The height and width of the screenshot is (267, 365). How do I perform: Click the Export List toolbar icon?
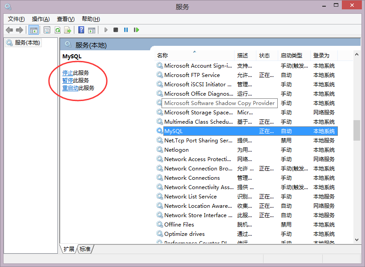(x=68, y=30)
